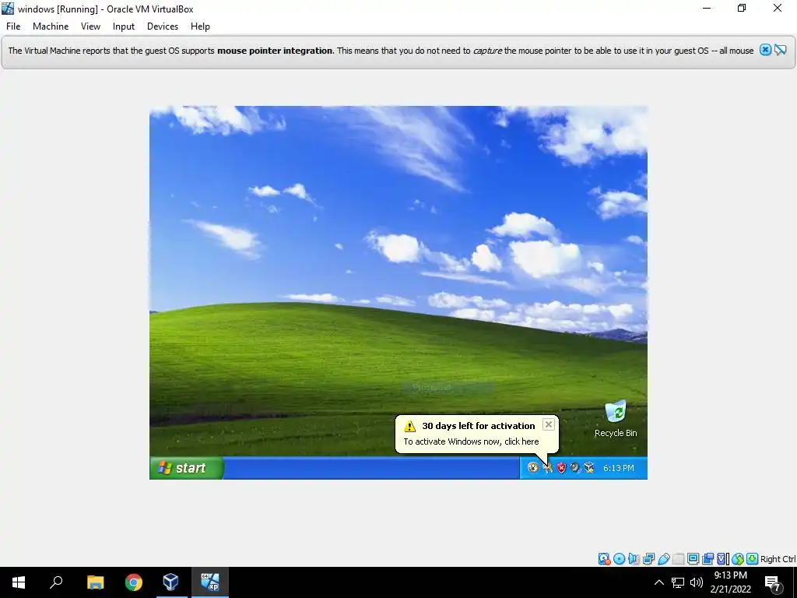This screenshot has height=598, width=797.
Task: Click the CPU virtualization status icon
Action: coord(722,559)
